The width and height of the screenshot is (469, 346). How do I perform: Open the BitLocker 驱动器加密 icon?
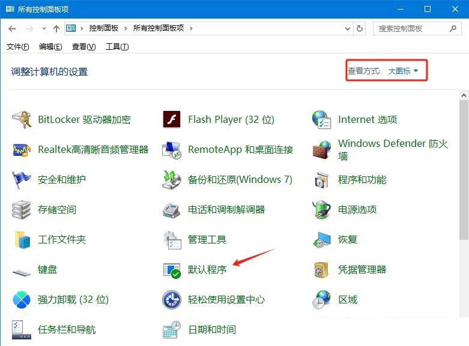[x=22, y=119]
